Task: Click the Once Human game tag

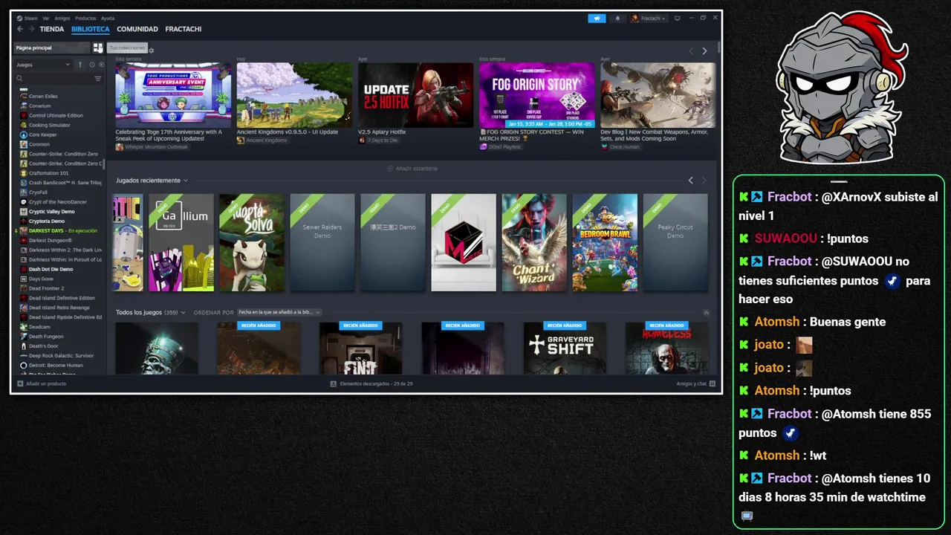Action: tap(620, 147)
